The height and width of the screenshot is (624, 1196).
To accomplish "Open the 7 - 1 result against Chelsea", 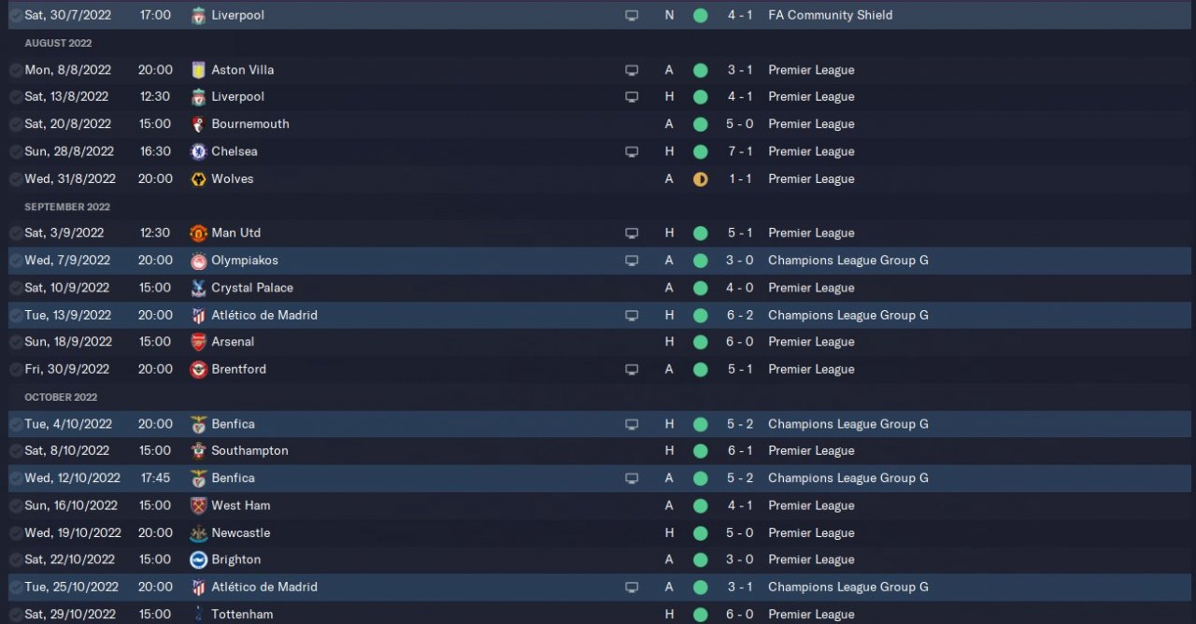I will click(x=740, y=151).
